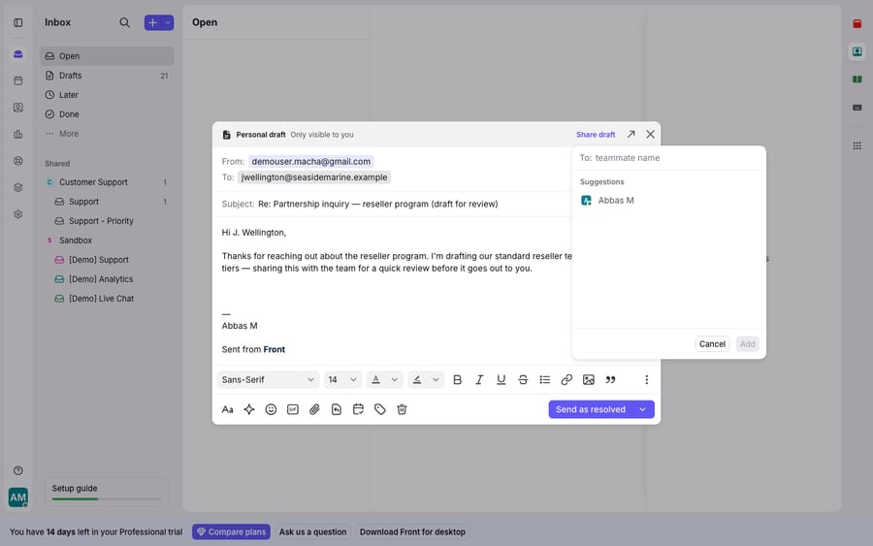This screenshot has width=873, height=546.
Task: Search the inbox with magnifier icon
Action: point(125,22)
